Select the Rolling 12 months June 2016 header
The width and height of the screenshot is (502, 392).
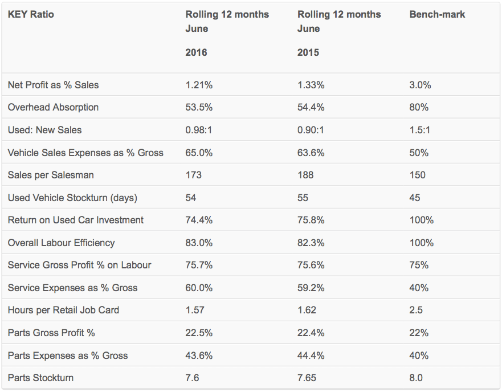tap(227, 33)
